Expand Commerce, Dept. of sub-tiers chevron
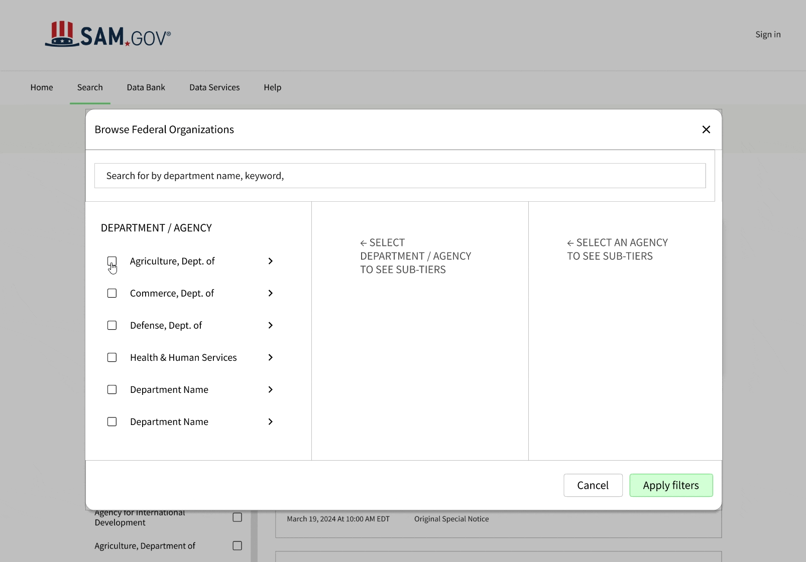This screenshot has width=806, height=562. [270, 293]
